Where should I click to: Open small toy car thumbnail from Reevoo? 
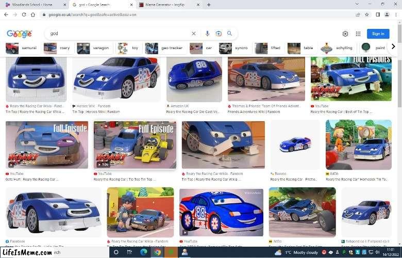tap(295, 145)
